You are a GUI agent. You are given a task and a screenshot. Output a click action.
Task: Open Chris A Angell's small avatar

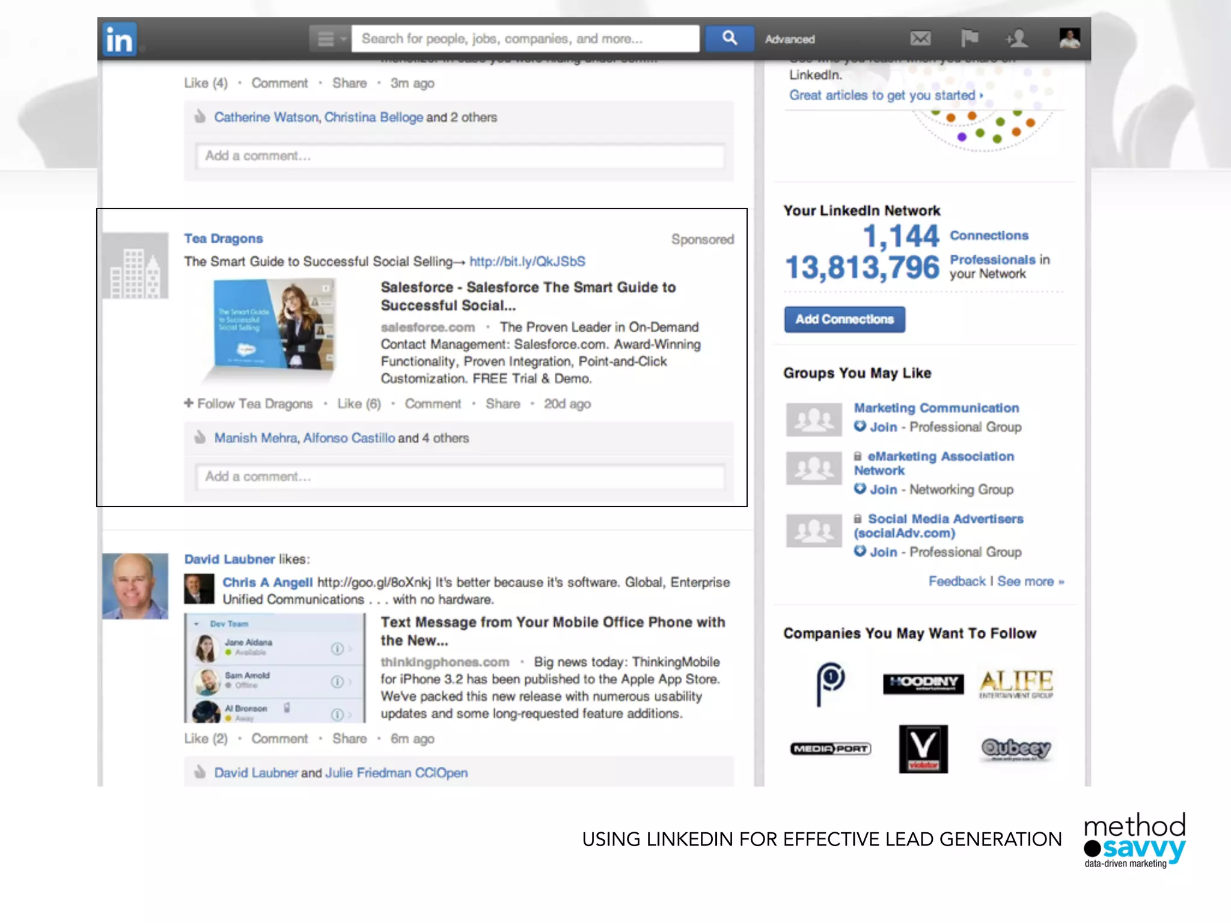[199, 589]
